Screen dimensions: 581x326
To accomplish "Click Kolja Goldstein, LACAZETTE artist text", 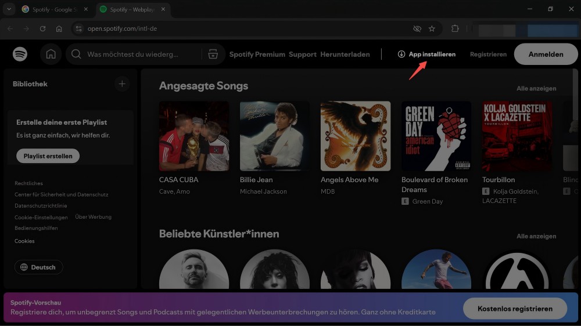I will (x=511, y=196).
